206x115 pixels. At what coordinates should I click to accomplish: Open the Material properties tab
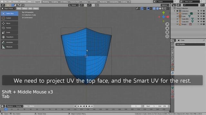tap(173, 92)
